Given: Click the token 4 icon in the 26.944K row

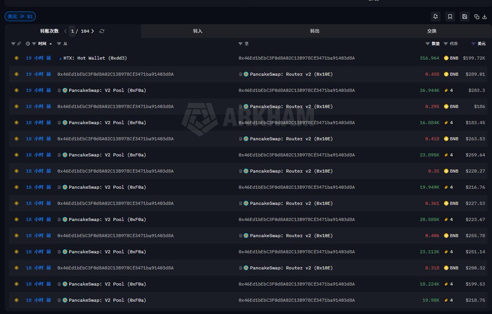Looking at the screenshot, I should pos(446,91).
